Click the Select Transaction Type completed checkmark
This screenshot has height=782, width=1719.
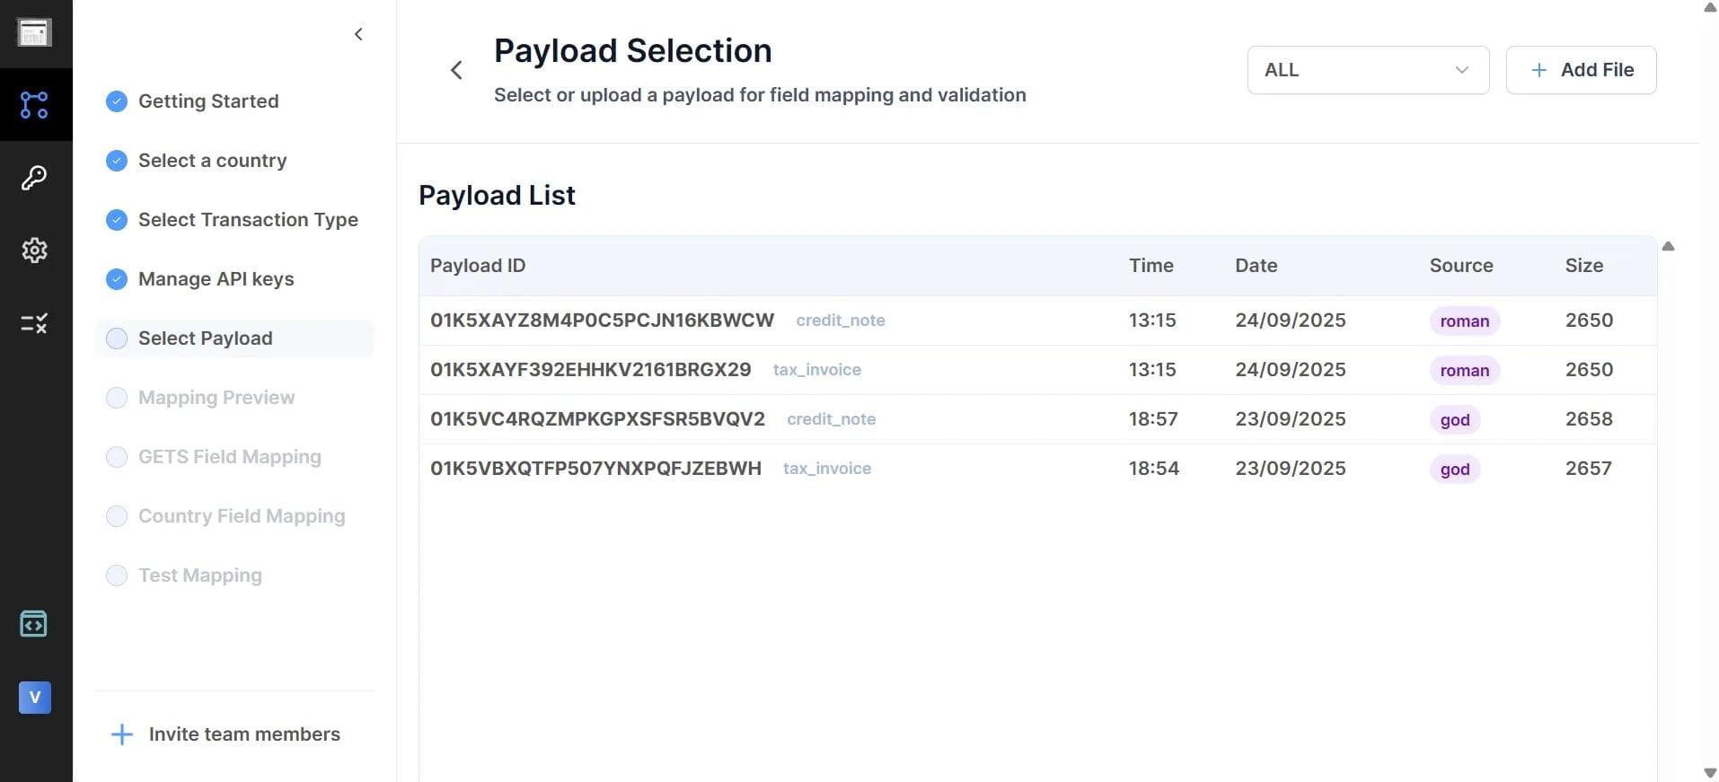pyautogui.click(x=117, y=220)
